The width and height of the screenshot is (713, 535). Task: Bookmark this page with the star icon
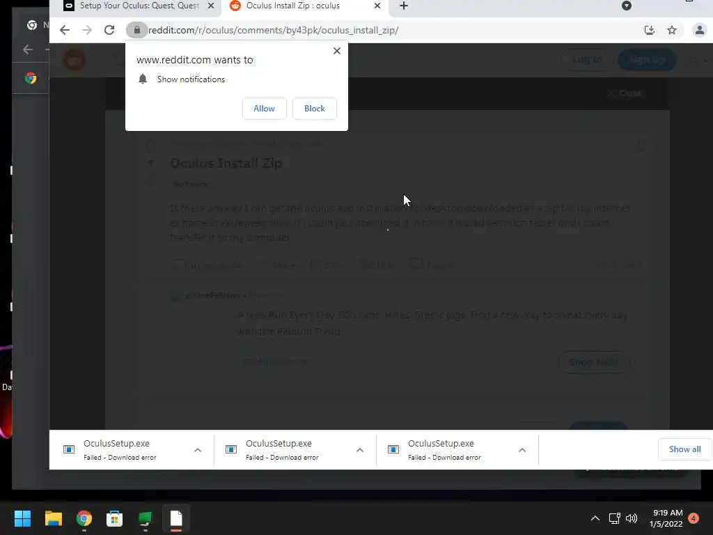(x=672, y=30)
